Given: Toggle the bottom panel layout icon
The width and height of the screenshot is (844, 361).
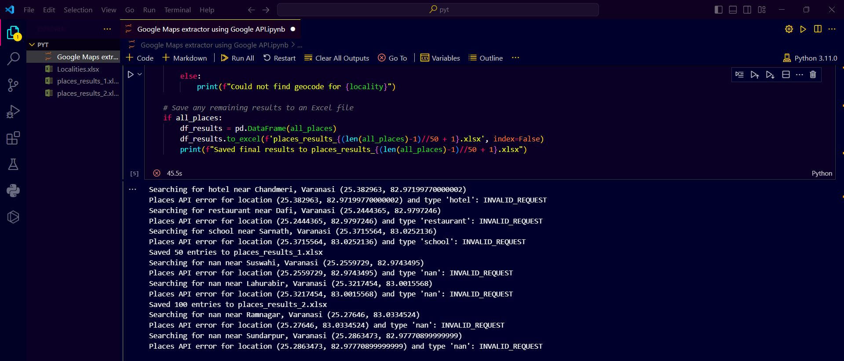Looking at the screenshot, I should pyautogui.click(x=733, y=10).
